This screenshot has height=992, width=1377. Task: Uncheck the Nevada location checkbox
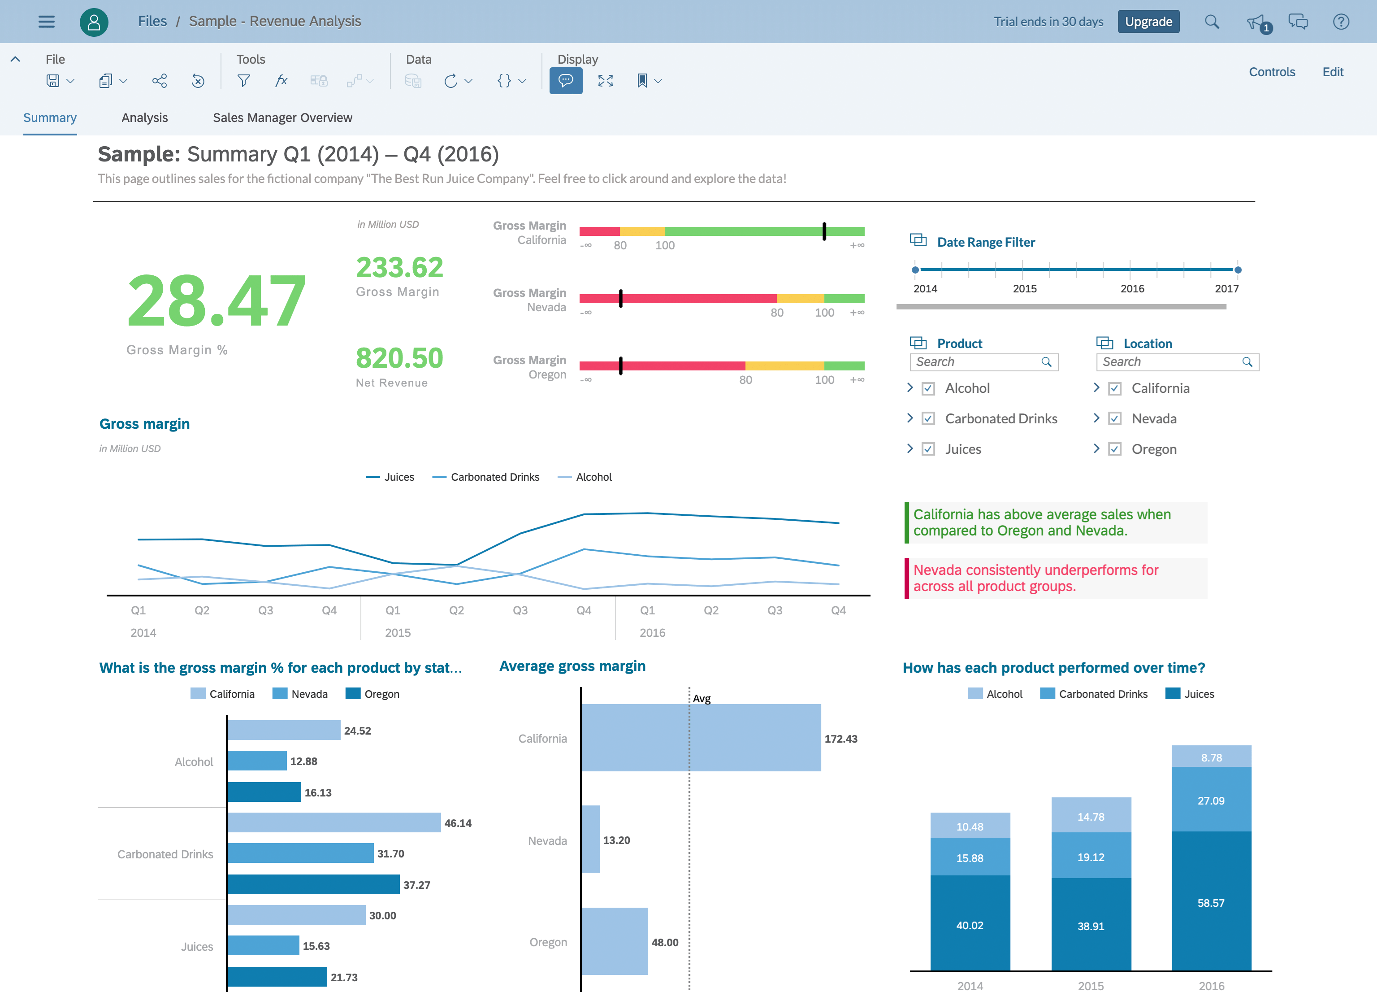1115,419
